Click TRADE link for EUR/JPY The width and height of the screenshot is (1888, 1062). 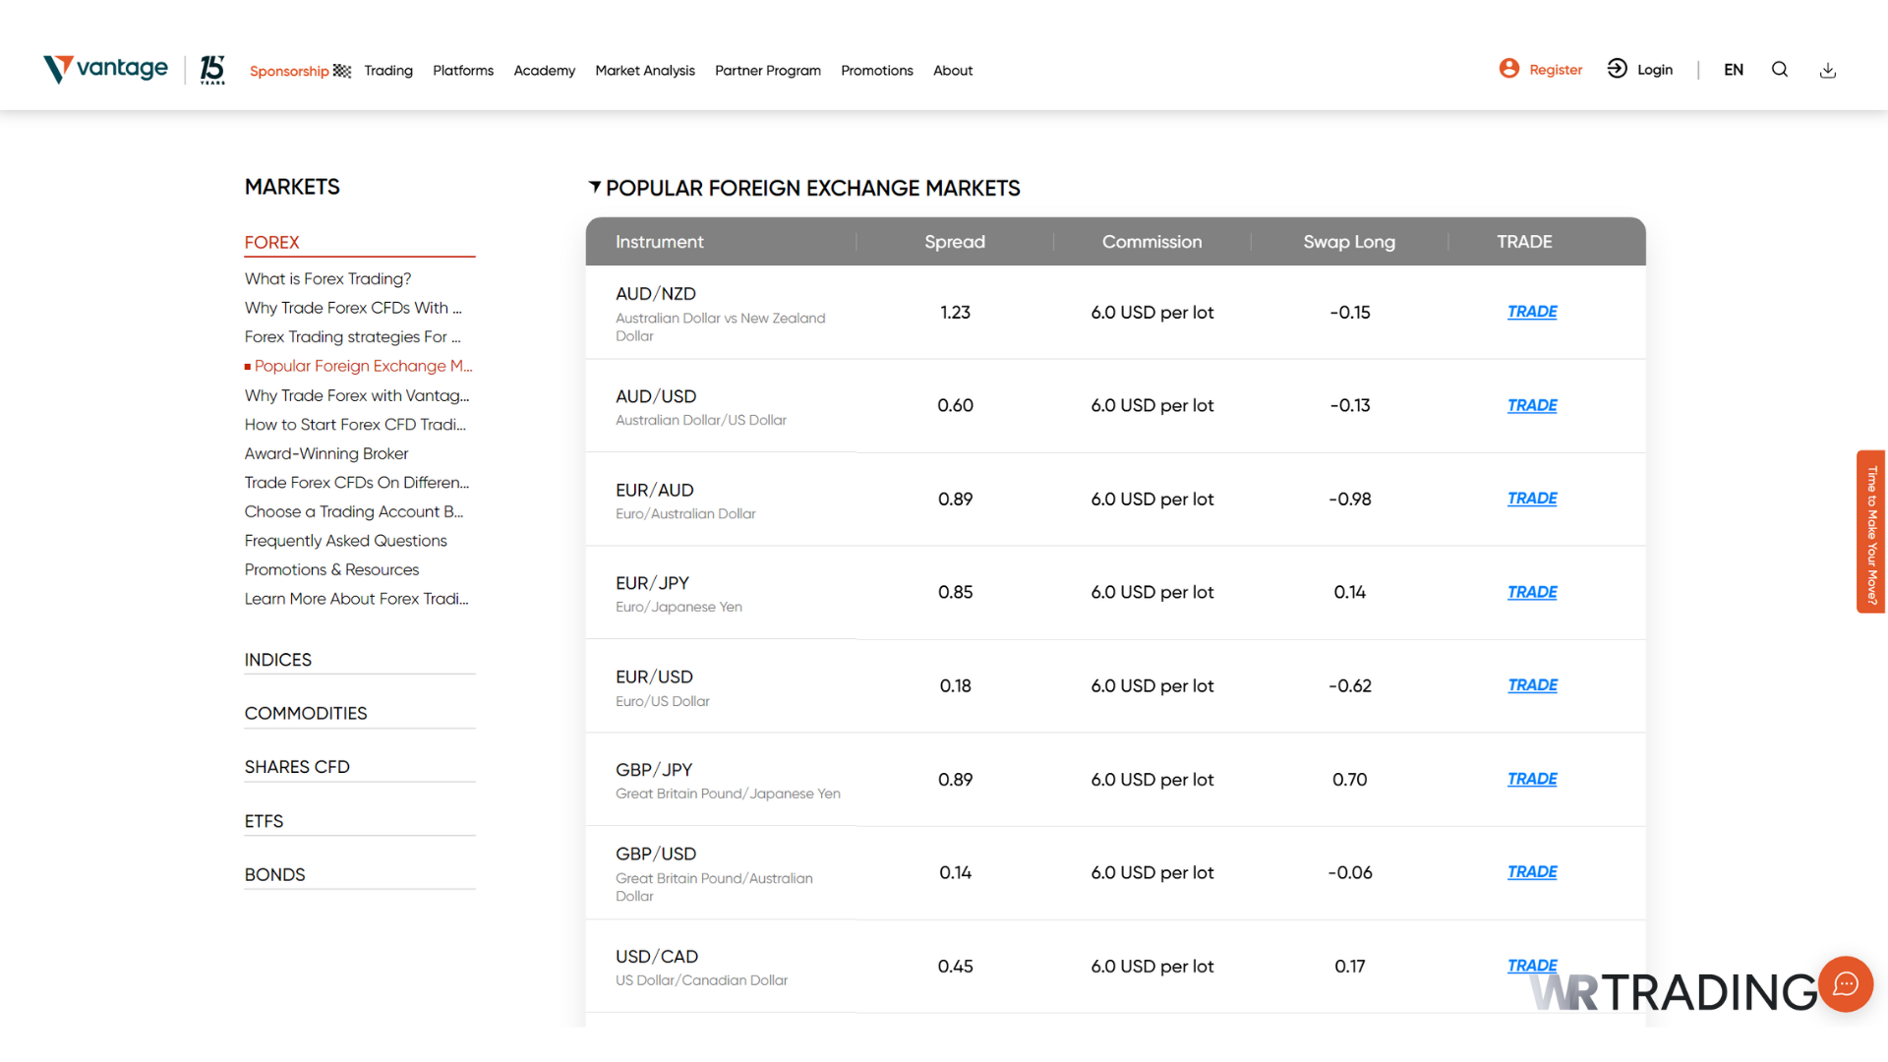point(1532,592)
